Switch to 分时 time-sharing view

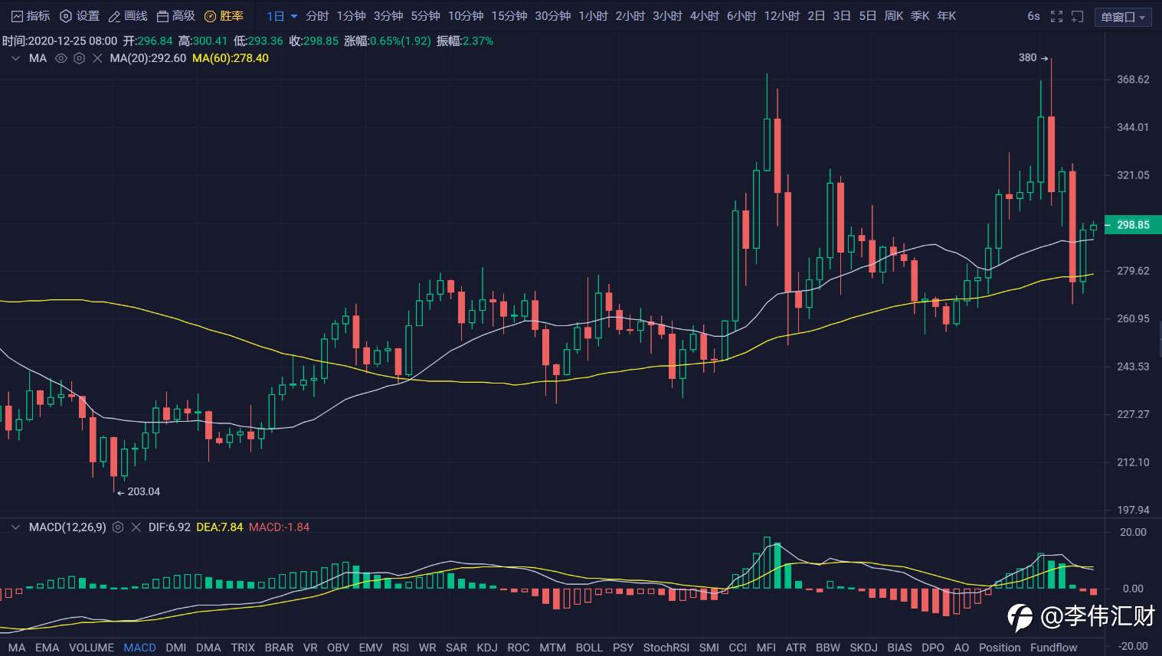[317, 16]
